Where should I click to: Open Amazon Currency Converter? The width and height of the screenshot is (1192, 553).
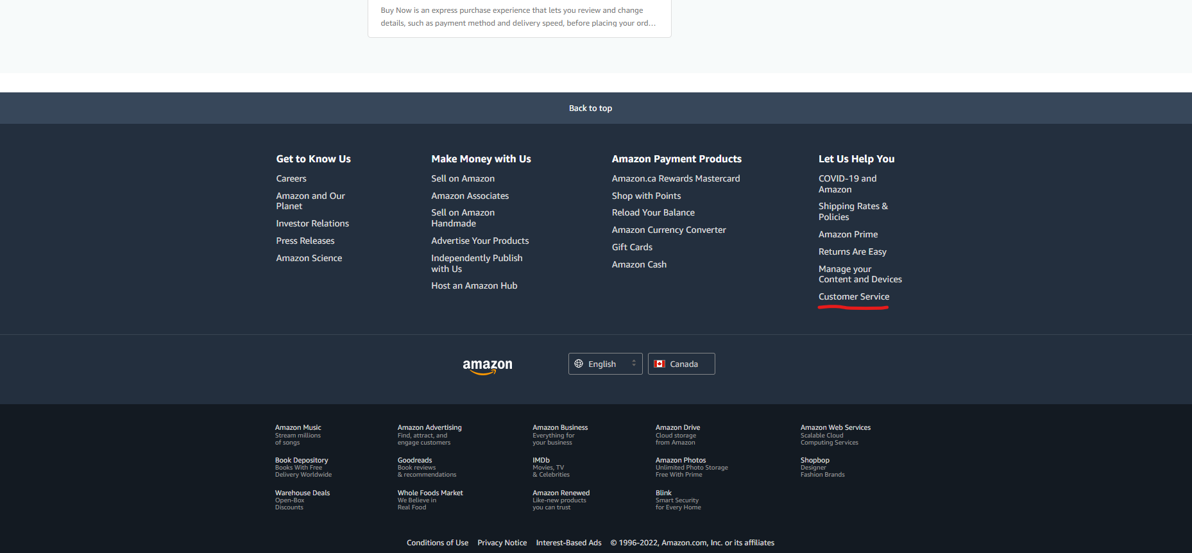669,230
